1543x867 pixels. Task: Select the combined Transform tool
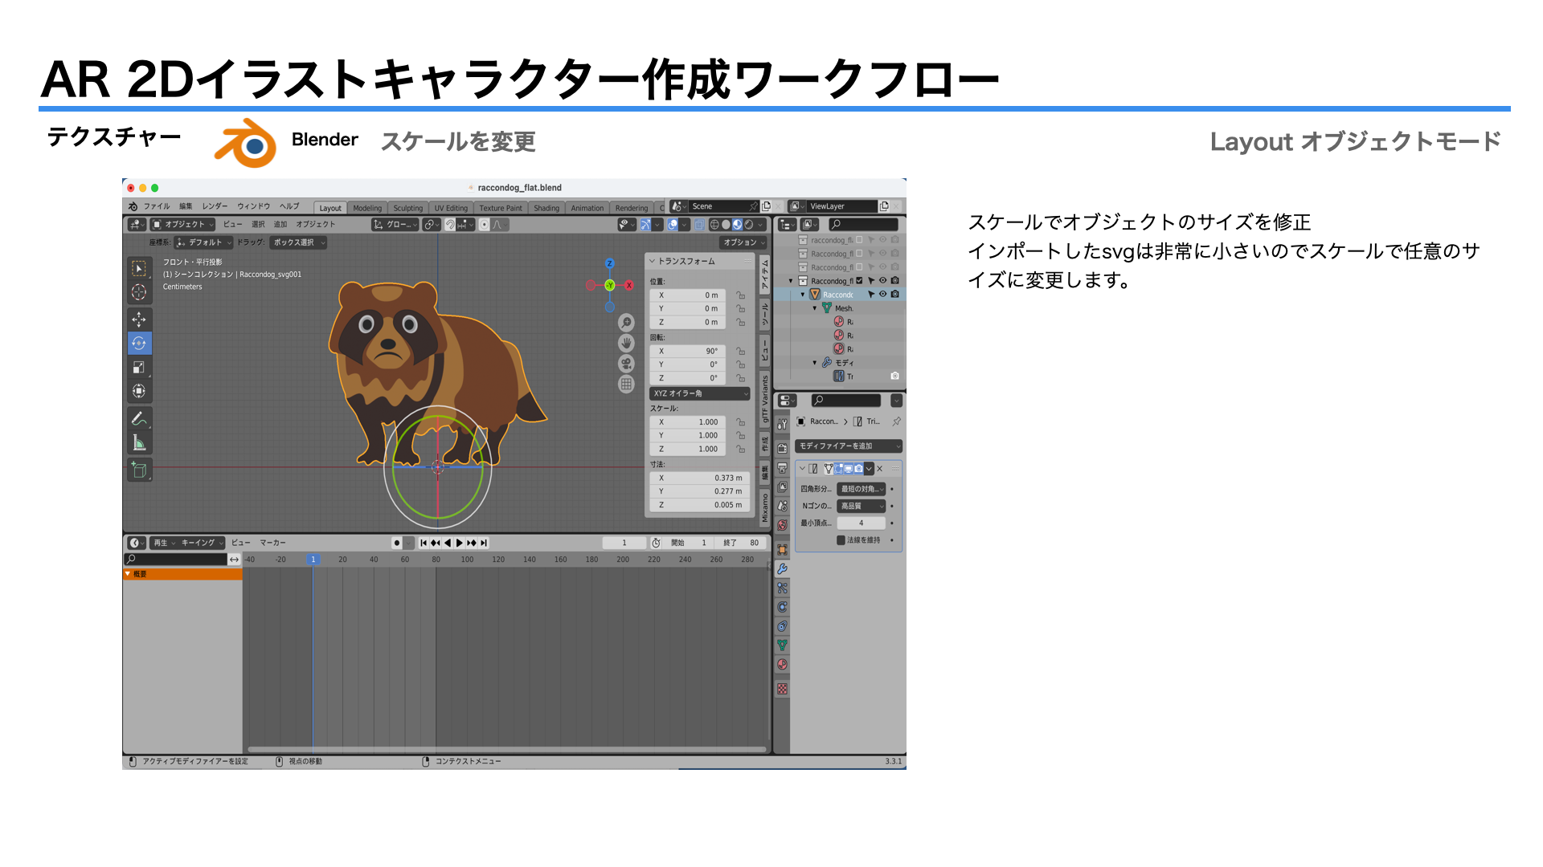tap(139, 392)
